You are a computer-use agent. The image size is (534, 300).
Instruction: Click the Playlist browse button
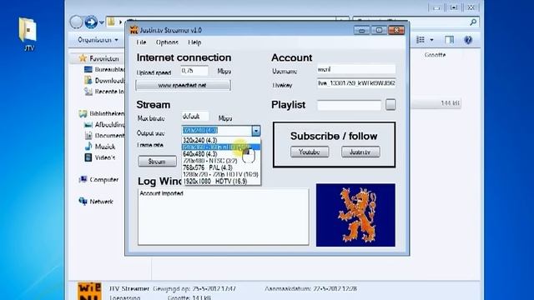(x=390, y=105)
